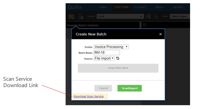The width and height of the screenshot is (201, 109).
Task: Click the Cancel button
Action: [x=103, y=88]
